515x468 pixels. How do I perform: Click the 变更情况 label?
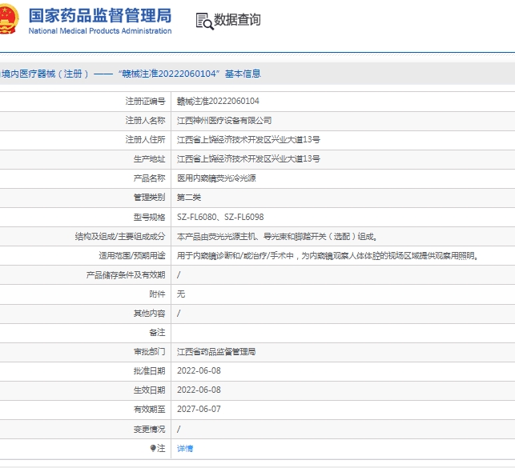149,430
